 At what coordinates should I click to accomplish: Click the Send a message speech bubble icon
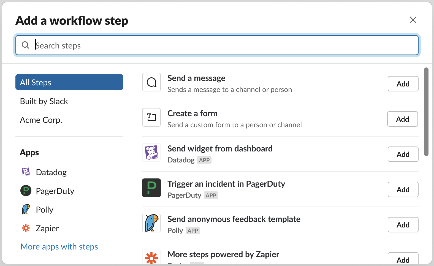pyautogui.click(x=151, y=82)
